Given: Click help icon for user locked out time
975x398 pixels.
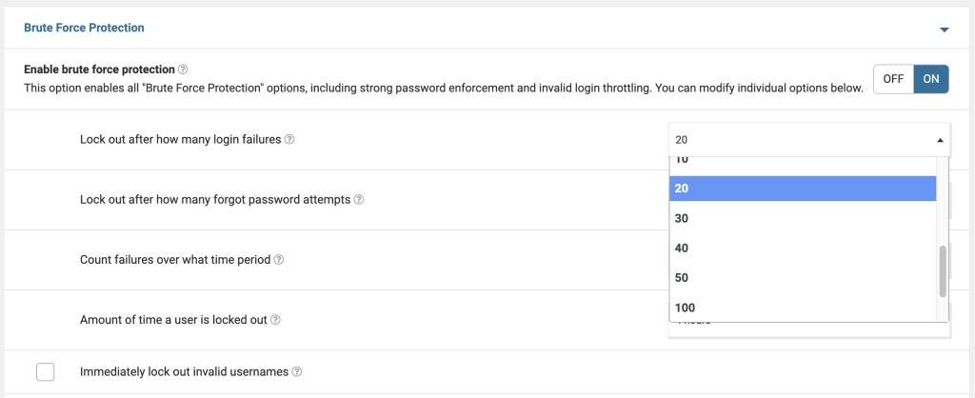Looking at the screenshot, I should [275, 320].
